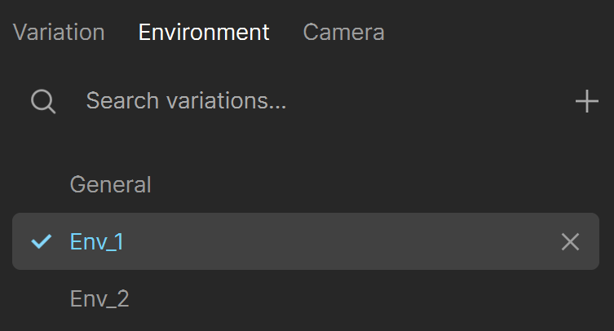Remove Env_1 using its X icon
Viewport: 614px width, 331px height.
570,241
